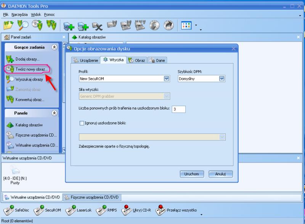
Task: Toggle the LaserLok emulation switch
Action: (79, 210)
